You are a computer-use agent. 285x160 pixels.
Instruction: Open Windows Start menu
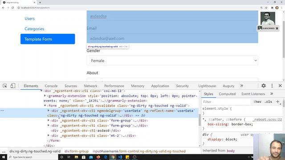click(4, 157)
